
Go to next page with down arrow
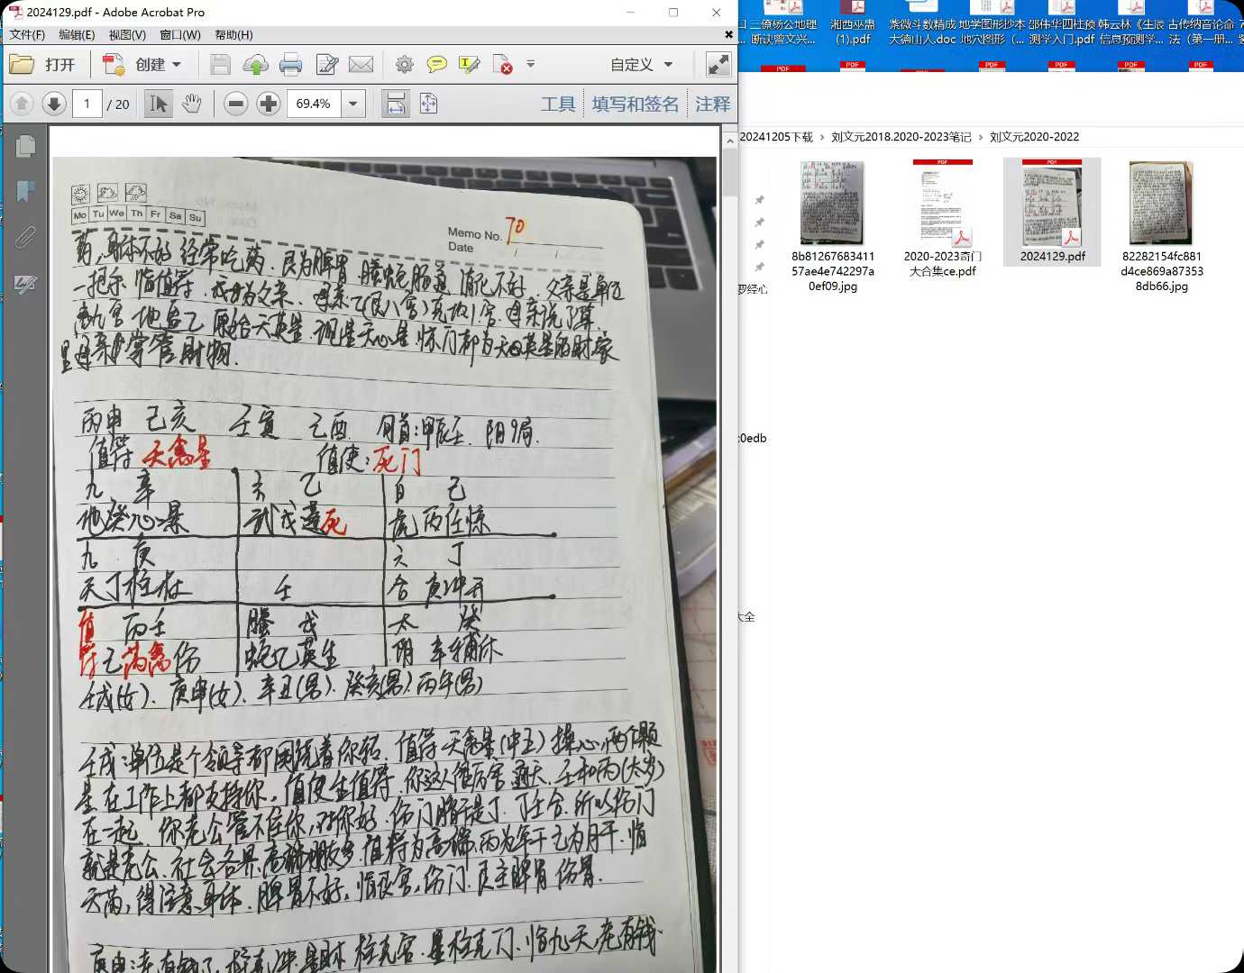point(54,104)
